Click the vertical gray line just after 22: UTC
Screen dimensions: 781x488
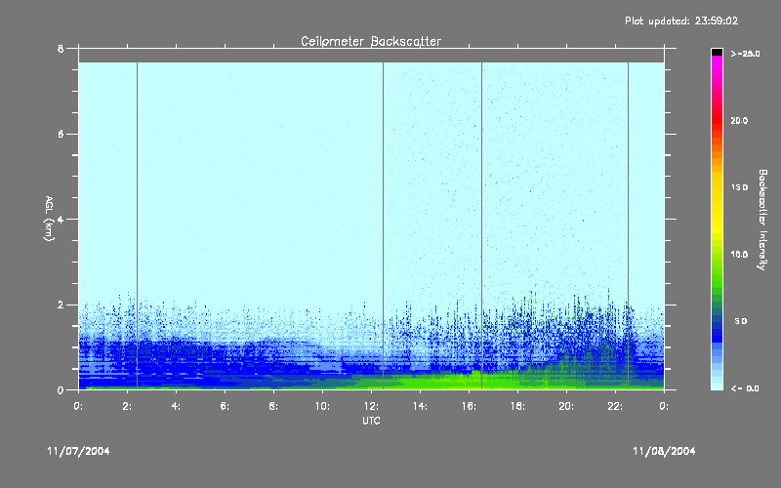click(628, 225)
